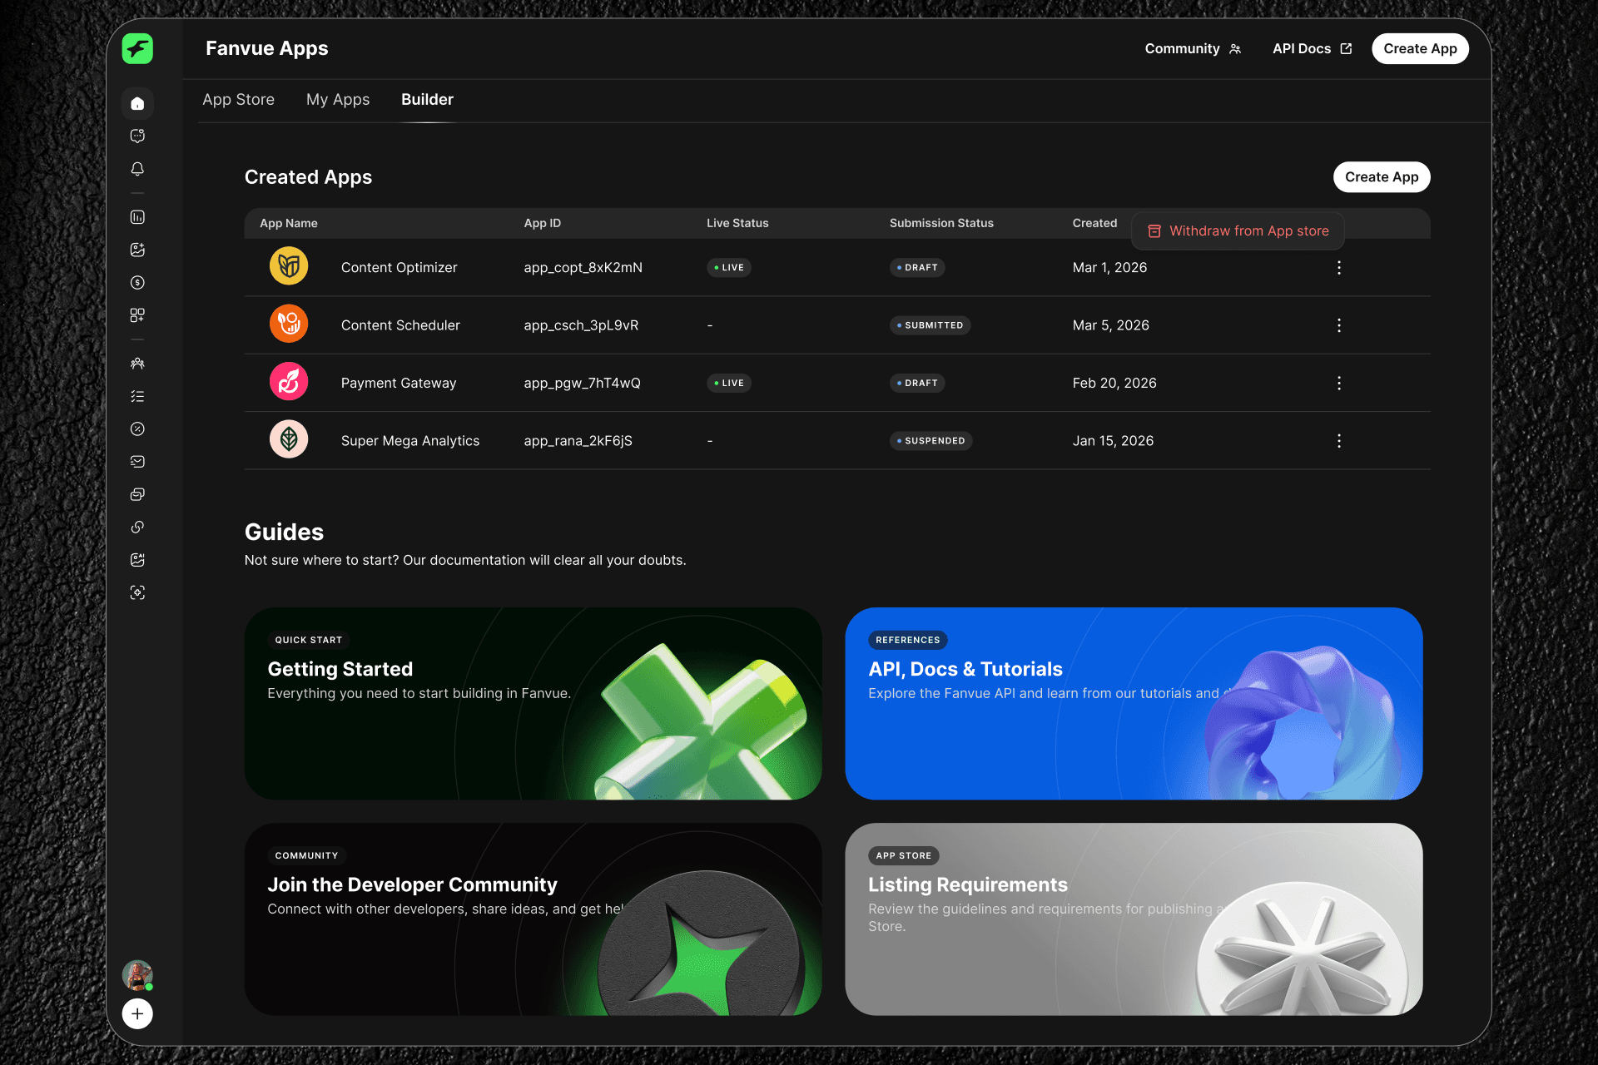
Task: Click the Mar 5, 2026 created date
Action: [x=1110, y=325]
